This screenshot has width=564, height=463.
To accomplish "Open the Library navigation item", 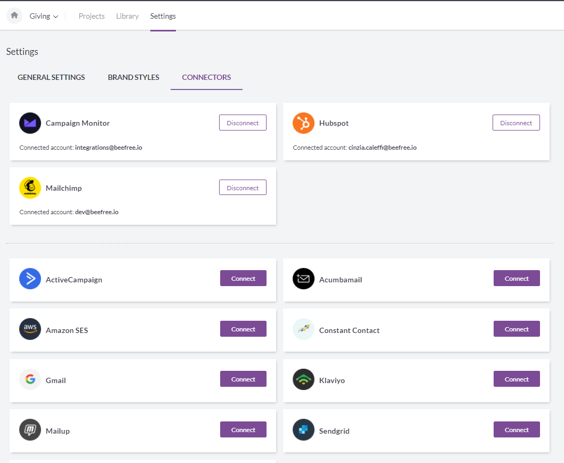I will click(x=127, y=16).
